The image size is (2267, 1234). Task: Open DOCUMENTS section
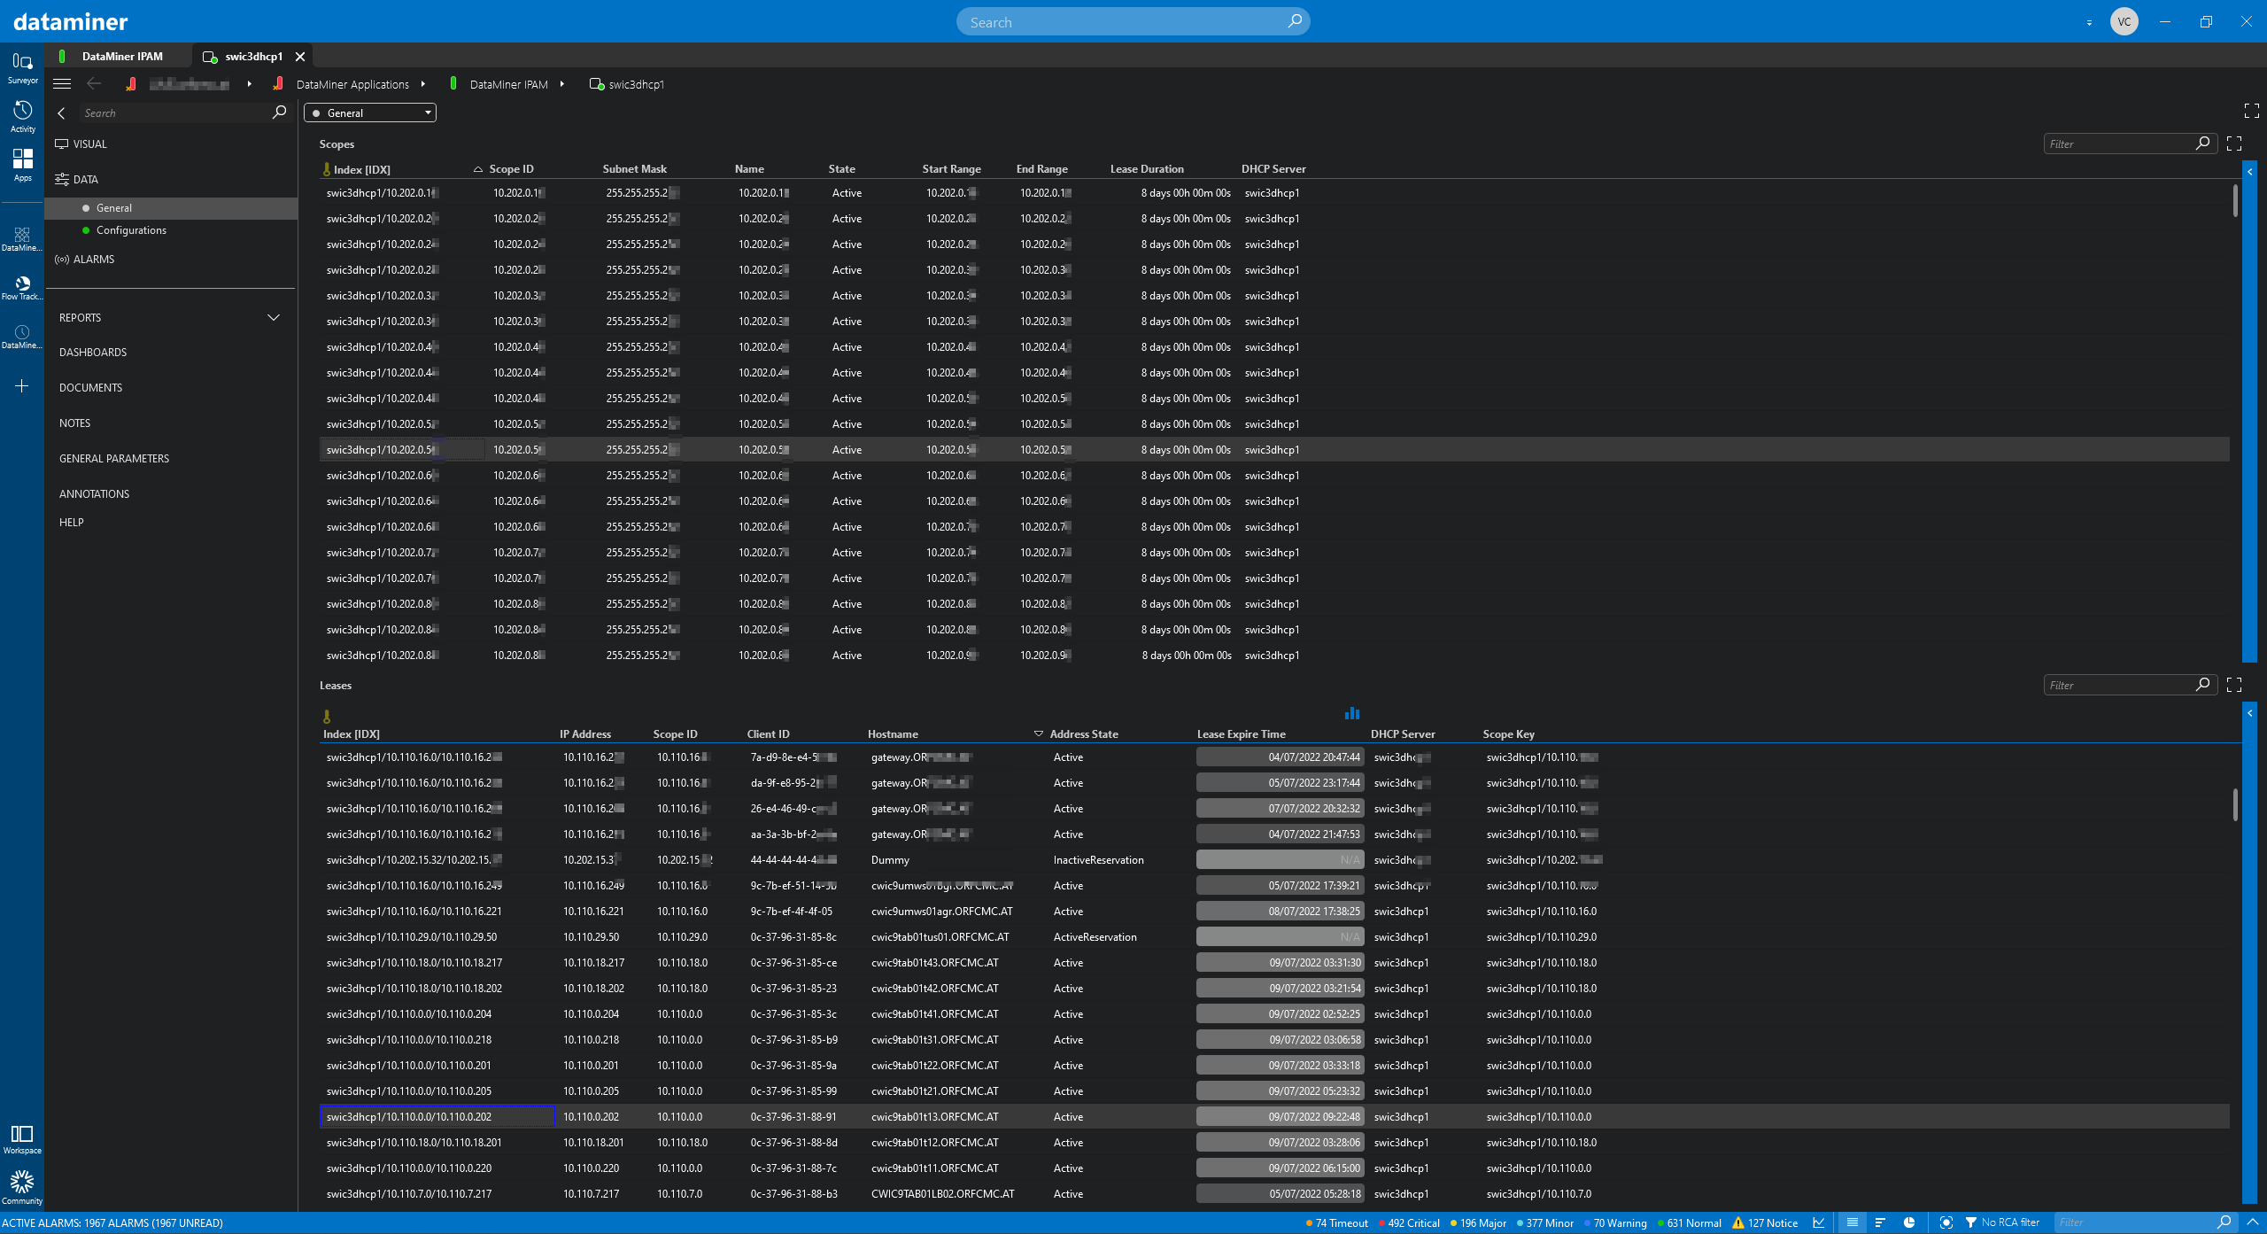pos(90,388)
